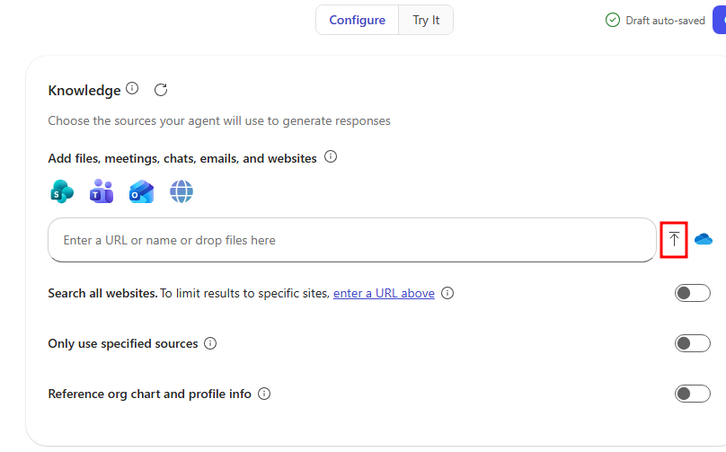Open info for Add files, meetings, chats
726x452 pixels.
pyautogui.click(x=331, y=157)
